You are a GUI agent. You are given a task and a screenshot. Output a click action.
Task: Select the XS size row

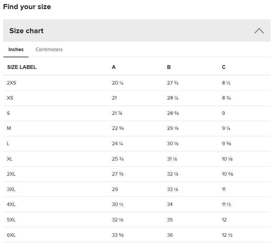pos(137,98)
